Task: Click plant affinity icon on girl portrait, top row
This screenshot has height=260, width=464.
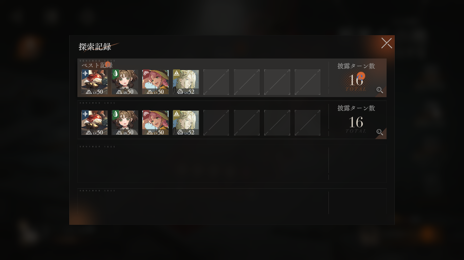Action: point(115,73)
